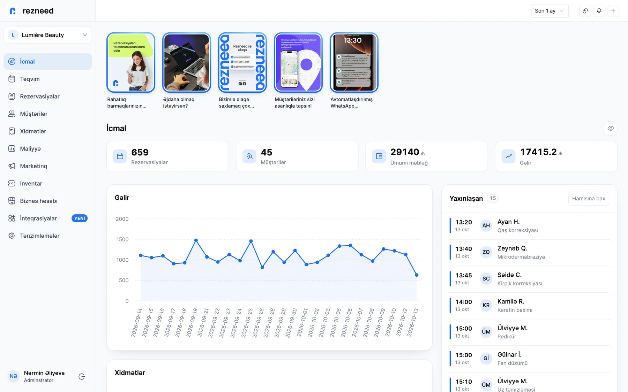Expand the Lumière Beauty business selector

[x=48, y=35]
